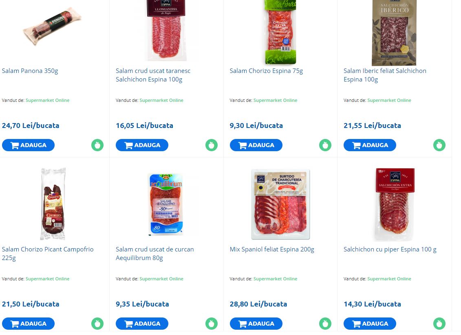Open Salam crud uscat taranesc Salchichon product link
This screenshot has width=461, height=335.
coord(153,75)
